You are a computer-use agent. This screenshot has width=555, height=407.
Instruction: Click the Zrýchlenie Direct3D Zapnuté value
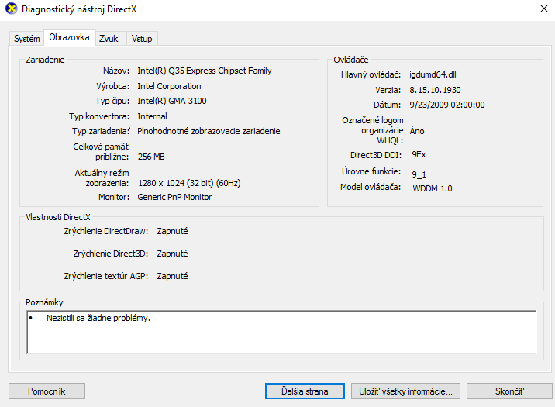tap(172, 254)
